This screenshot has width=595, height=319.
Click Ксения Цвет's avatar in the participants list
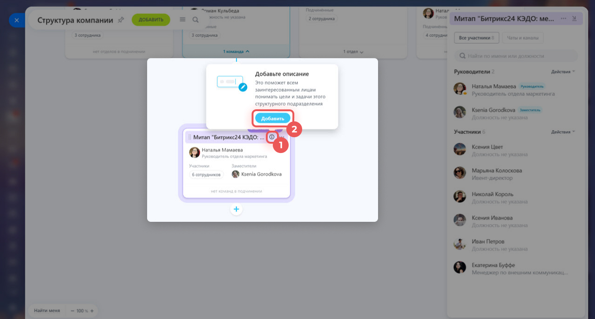pos(460,150)
